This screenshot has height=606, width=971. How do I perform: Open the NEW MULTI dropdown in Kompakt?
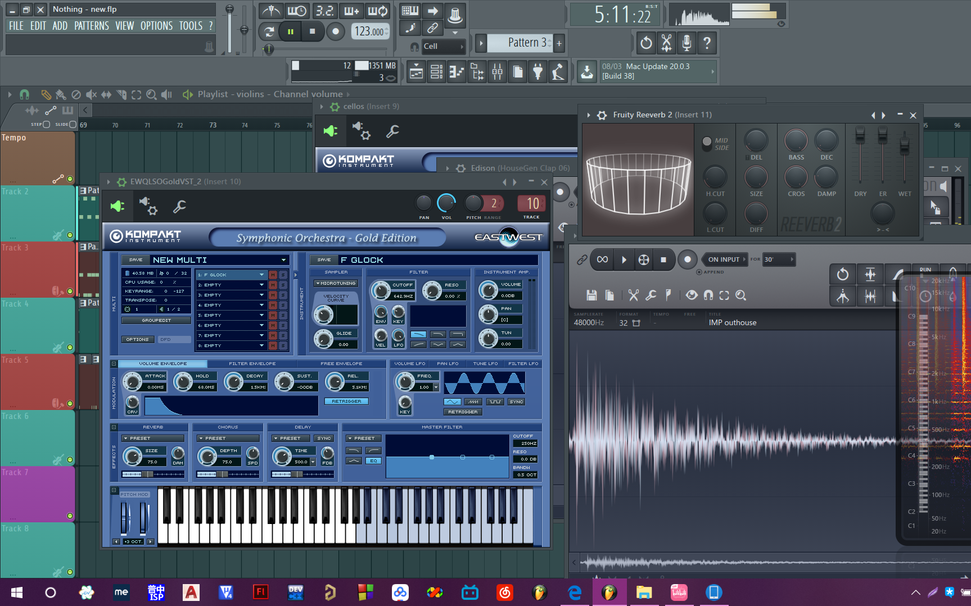point(284,259)
